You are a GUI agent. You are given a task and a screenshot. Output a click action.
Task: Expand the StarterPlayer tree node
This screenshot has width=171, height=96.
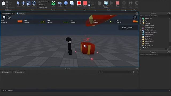click(x=141, y=41)
